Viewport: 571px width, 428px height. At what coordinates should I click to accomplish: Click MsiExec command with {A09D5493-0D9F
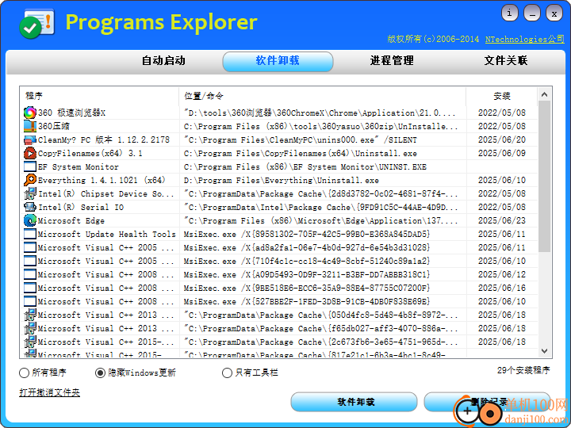click(307, 274)
